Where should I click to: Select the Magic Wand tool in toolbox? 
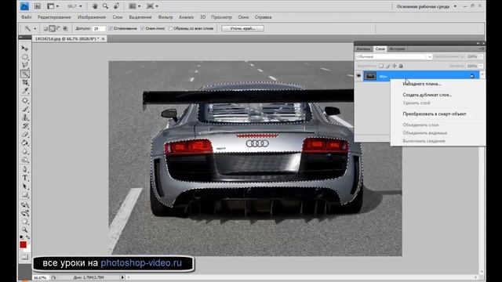(24, 74)
